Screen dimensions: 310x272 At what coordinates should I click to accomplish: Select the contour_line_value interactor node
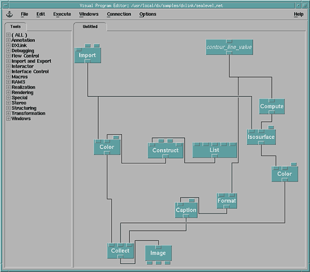(229, 47)
